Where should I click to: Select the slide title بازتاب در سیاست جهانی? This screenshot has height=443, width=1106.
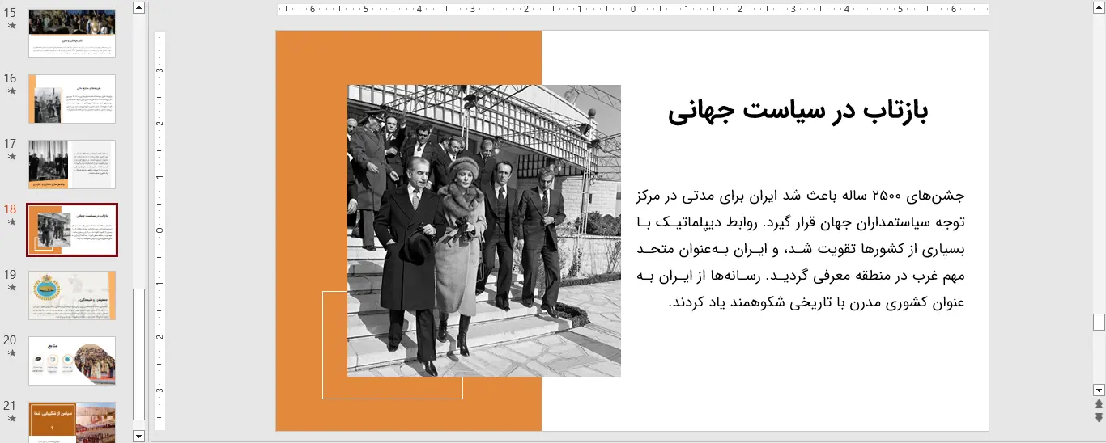click(798, 112)
